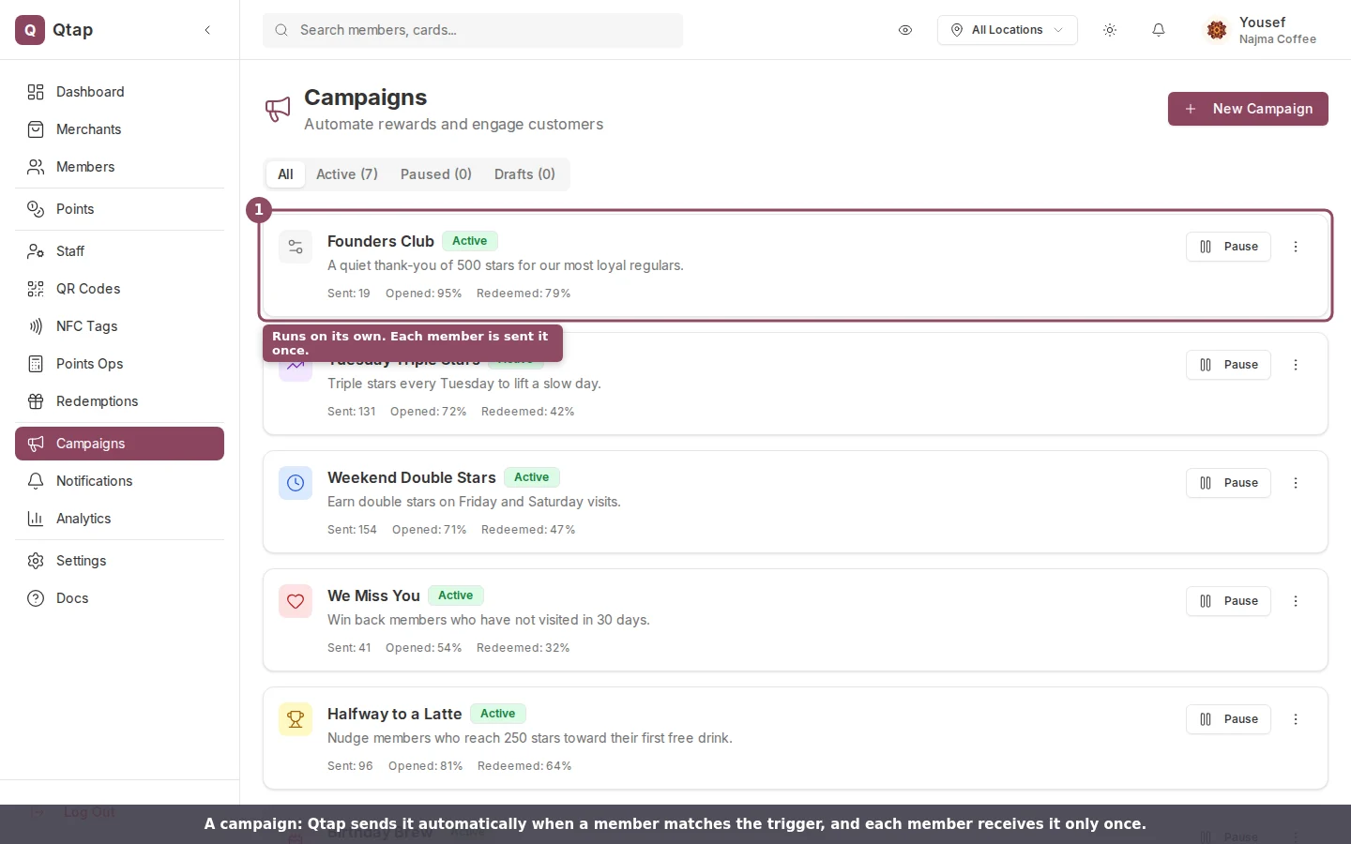This screenshot has height=844, width=1351.
Task: Click 'Redeemed: 32%' stat
Action: point(523,648)
